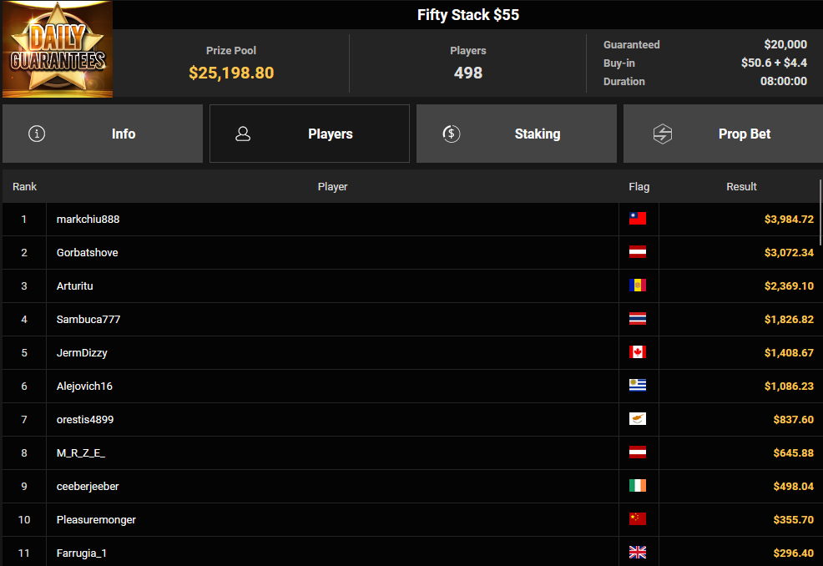Click the Thailand flag beside Sambuca777
This screenshot has height=566, width=823.
pos(638,319)
